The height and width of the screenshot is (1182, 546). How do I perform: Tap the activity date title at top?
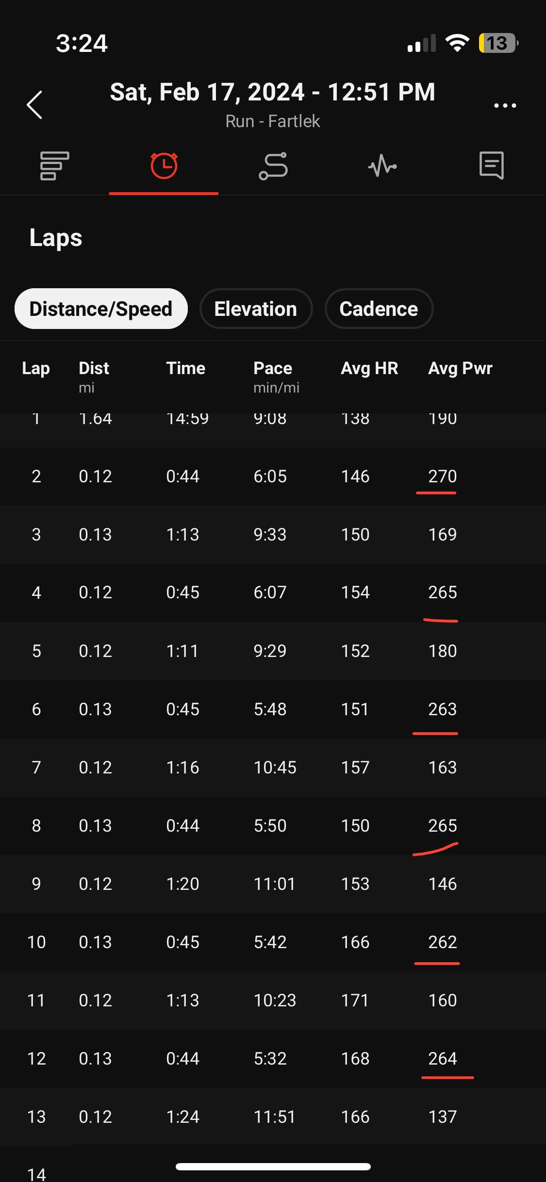[x=273, y=92]
